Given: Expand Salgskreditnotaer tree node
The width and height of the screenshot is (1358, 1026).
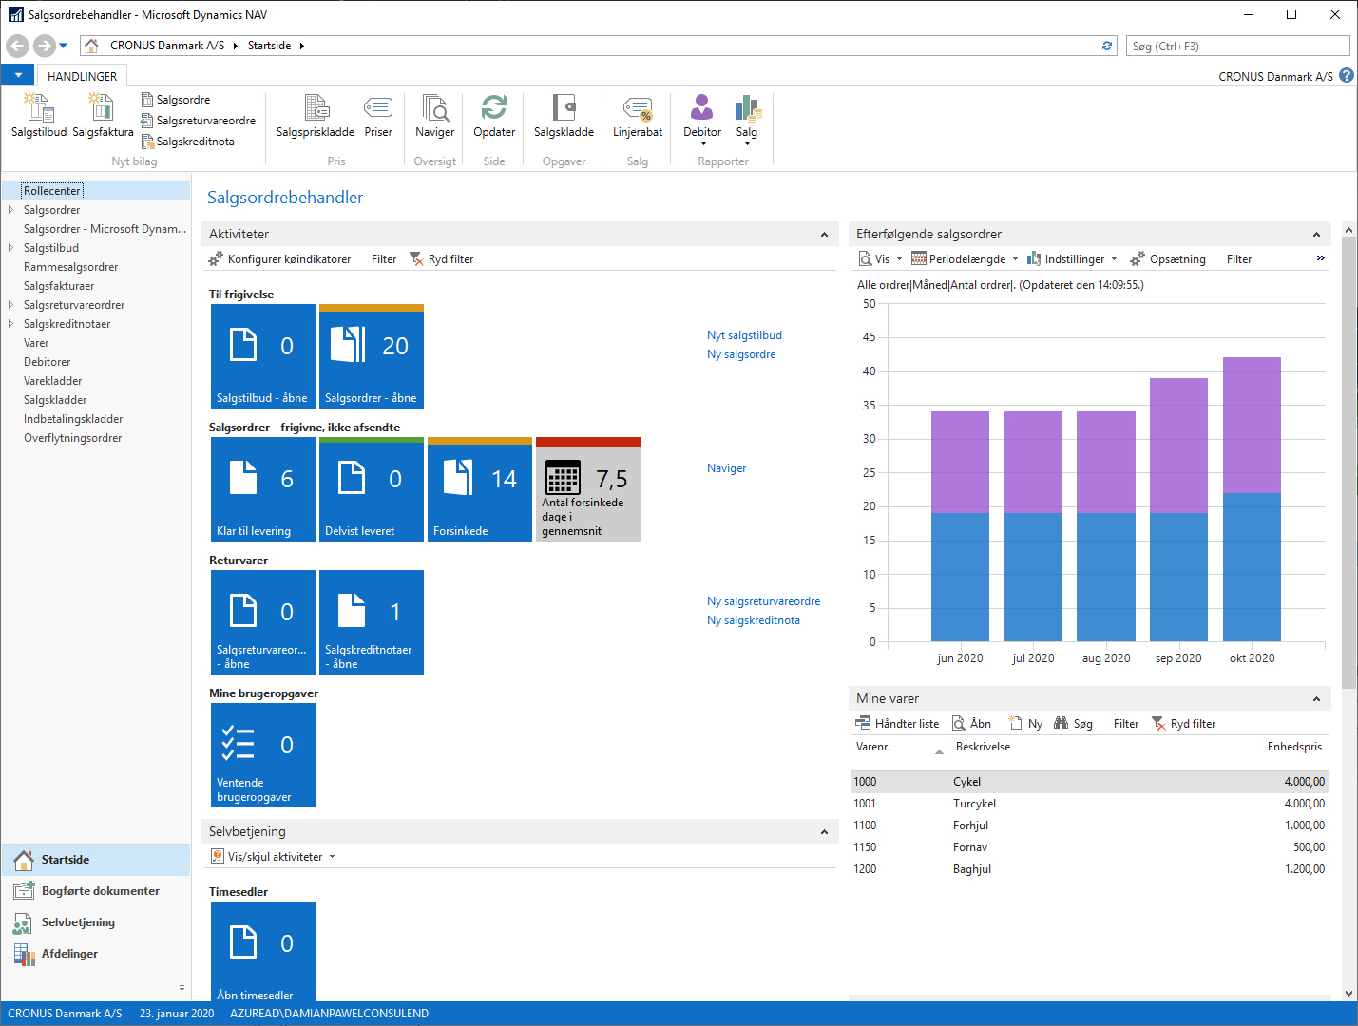Looking at the screenshot, I should pyautogui.click(x=10, y=324).
